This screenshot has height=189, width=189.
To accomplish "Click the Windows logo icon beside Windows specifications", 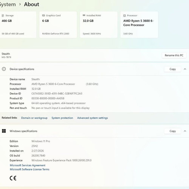I will pos(4,131).
